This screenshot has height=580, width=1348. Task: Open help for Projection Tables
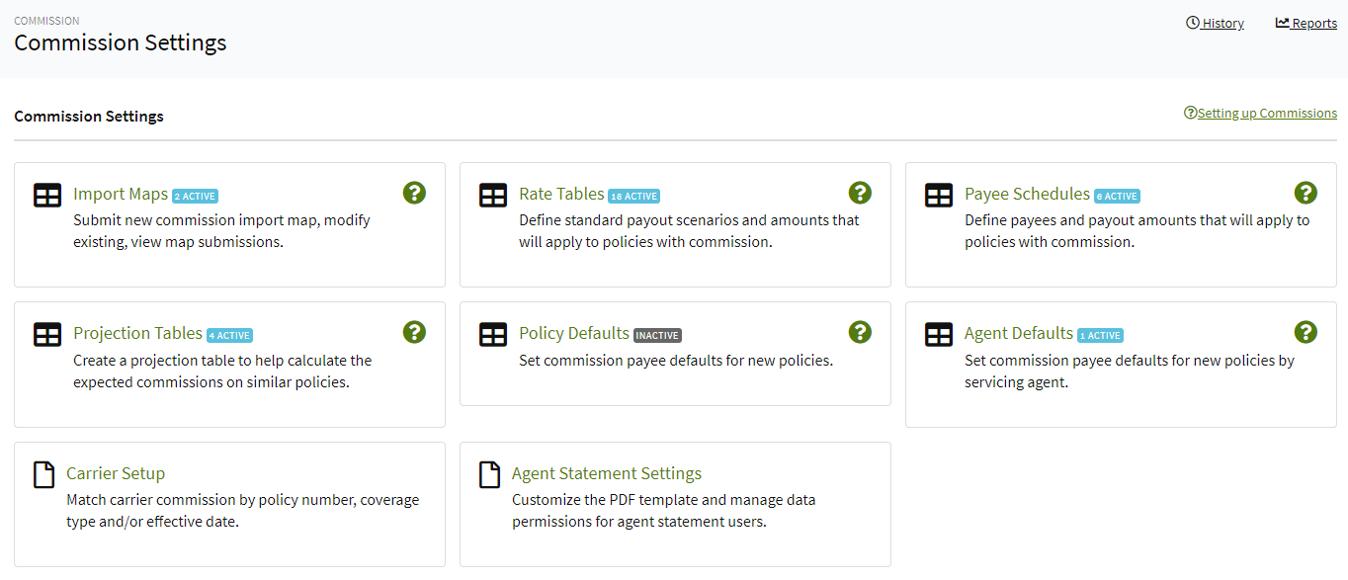click(414, 332)
